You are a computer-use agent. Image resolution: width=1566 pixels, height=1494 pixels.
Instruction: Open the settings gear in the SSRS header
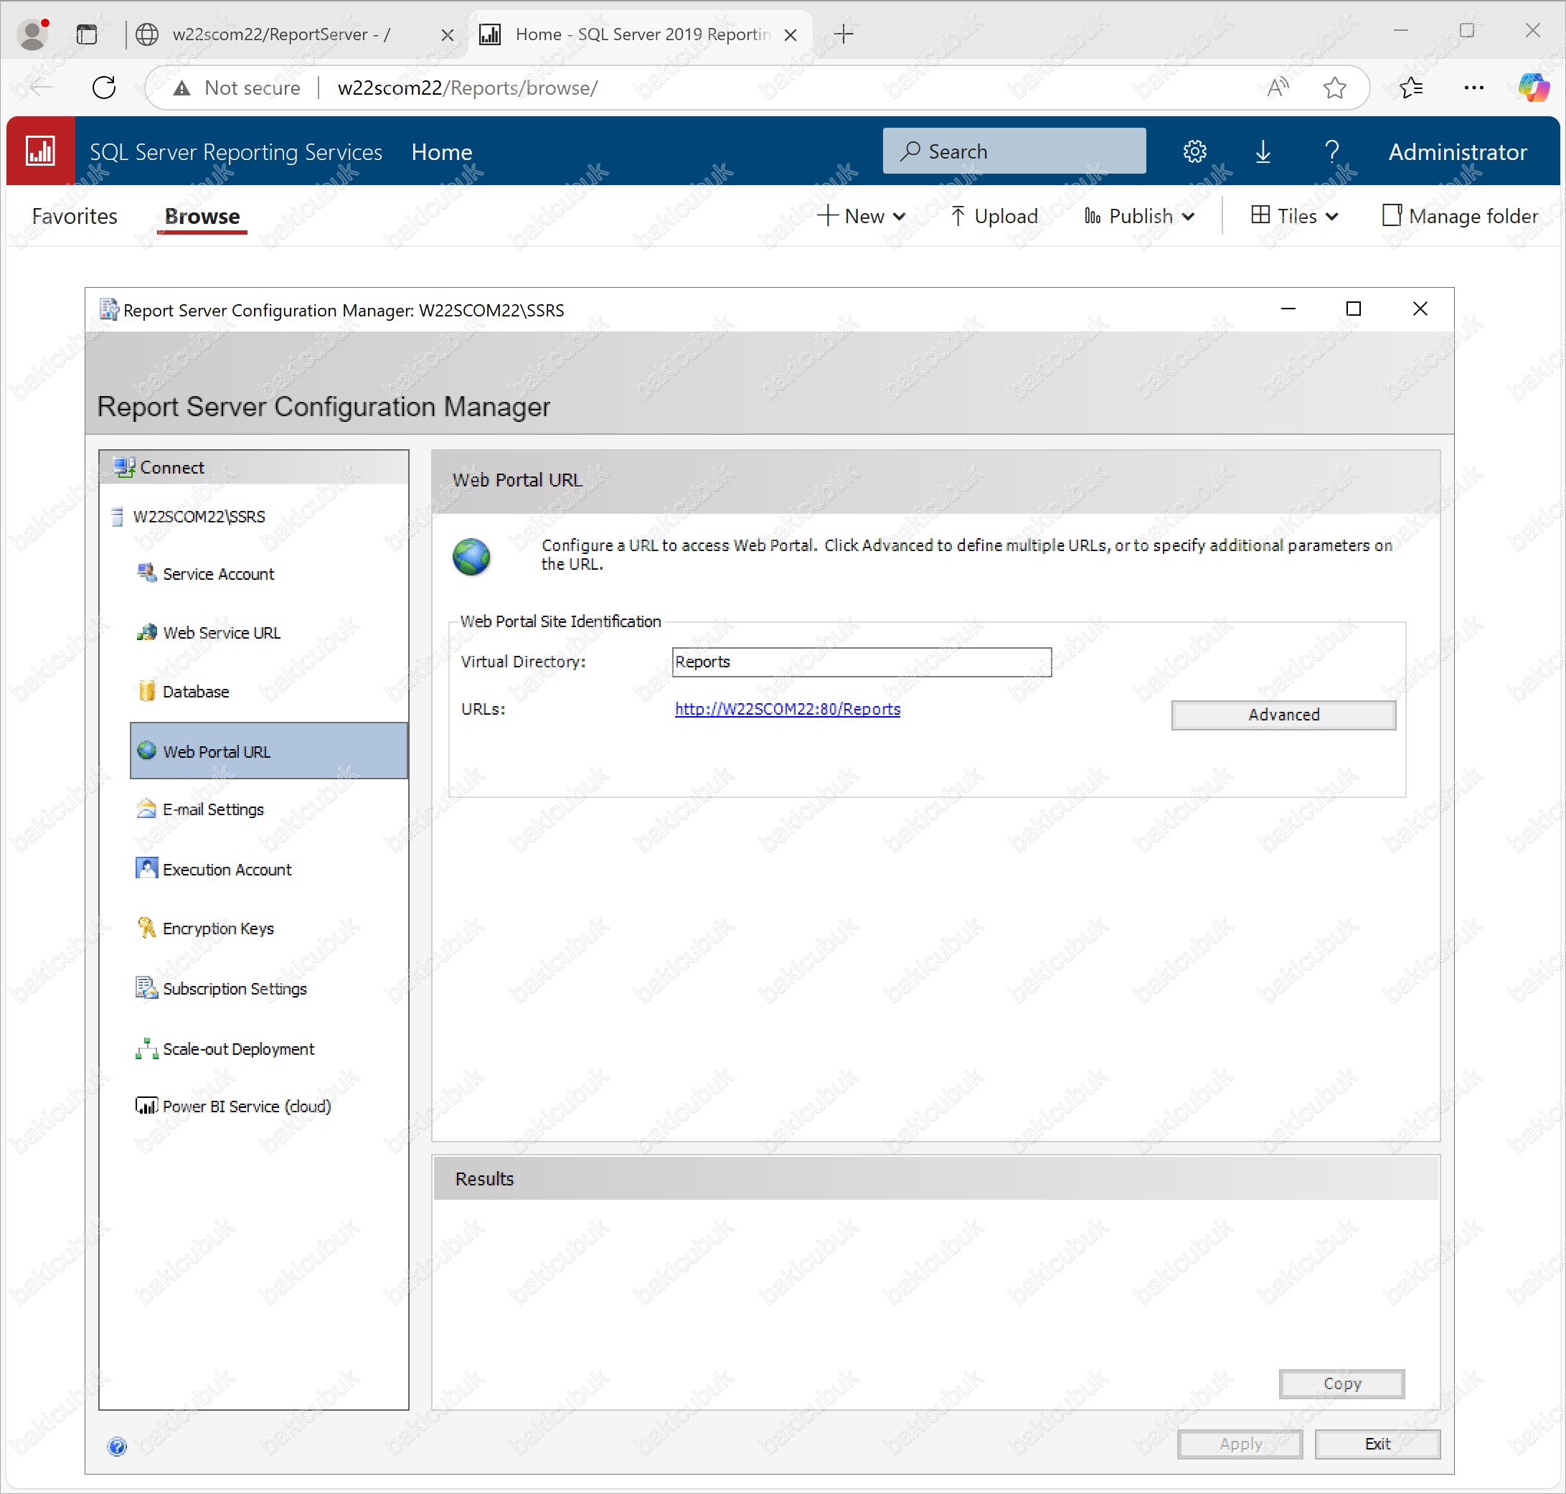pos(1194,151)
